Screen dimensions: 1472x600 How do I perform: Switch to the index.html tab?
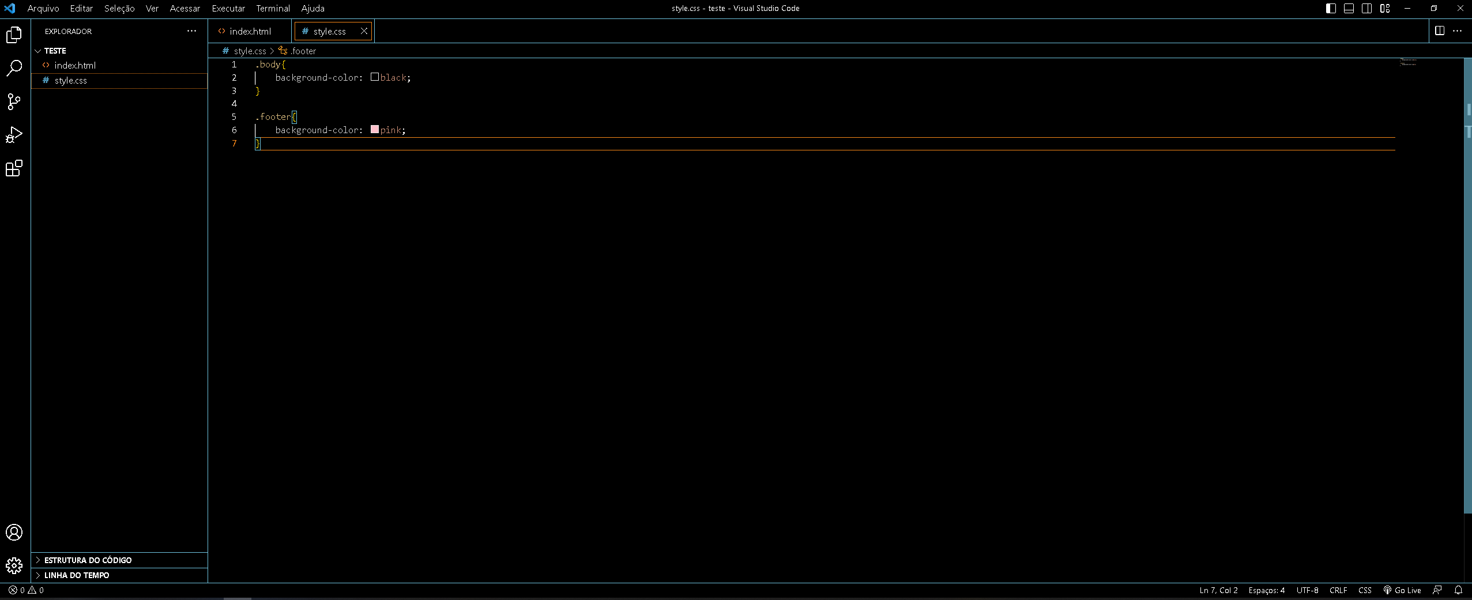250,31
